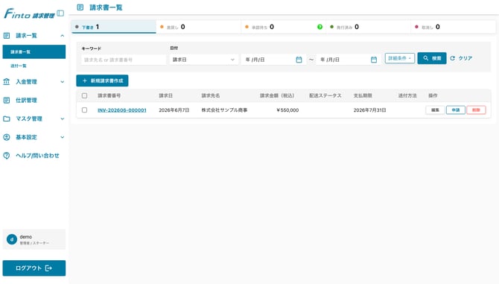Open the 詳細条件 advanced filter dropdown
Viewport: 499px width, 284px height.
point(400,58)
